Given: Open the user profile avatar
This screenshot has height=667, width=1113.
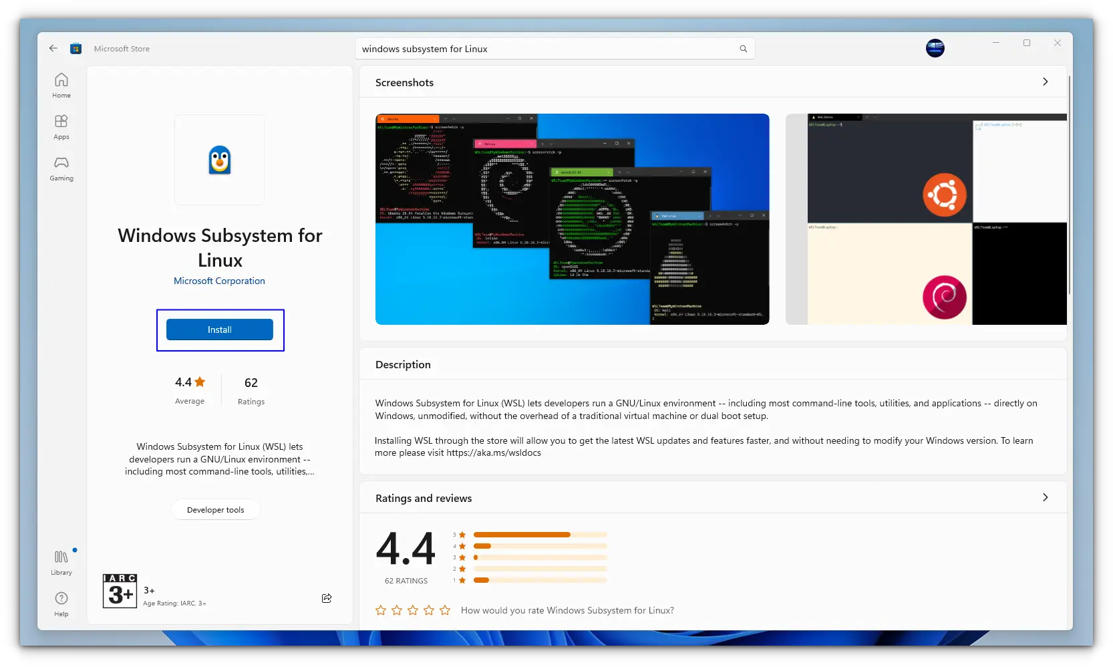Looking at the screenshot, I should tap(935, 48).
